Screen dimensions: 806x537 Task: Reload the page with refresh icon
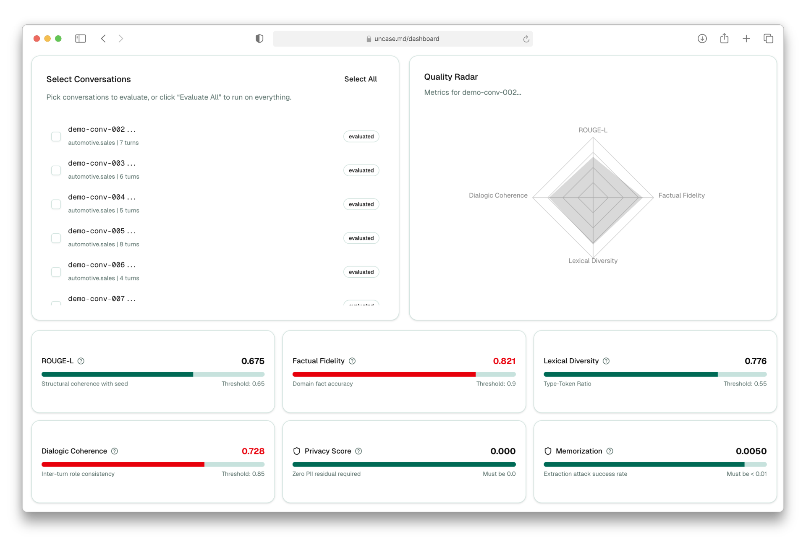[x=526, y=39]
